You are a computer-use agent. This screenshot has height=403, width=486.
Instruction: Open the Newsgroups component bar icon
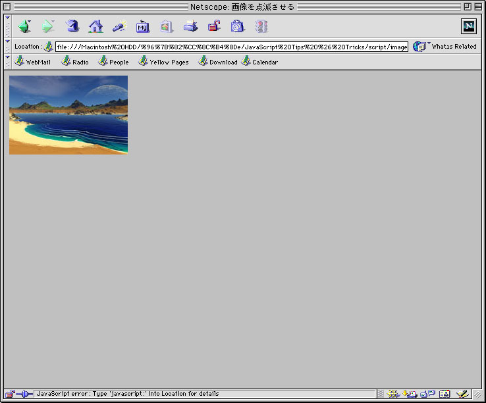(x=427, y=394)
